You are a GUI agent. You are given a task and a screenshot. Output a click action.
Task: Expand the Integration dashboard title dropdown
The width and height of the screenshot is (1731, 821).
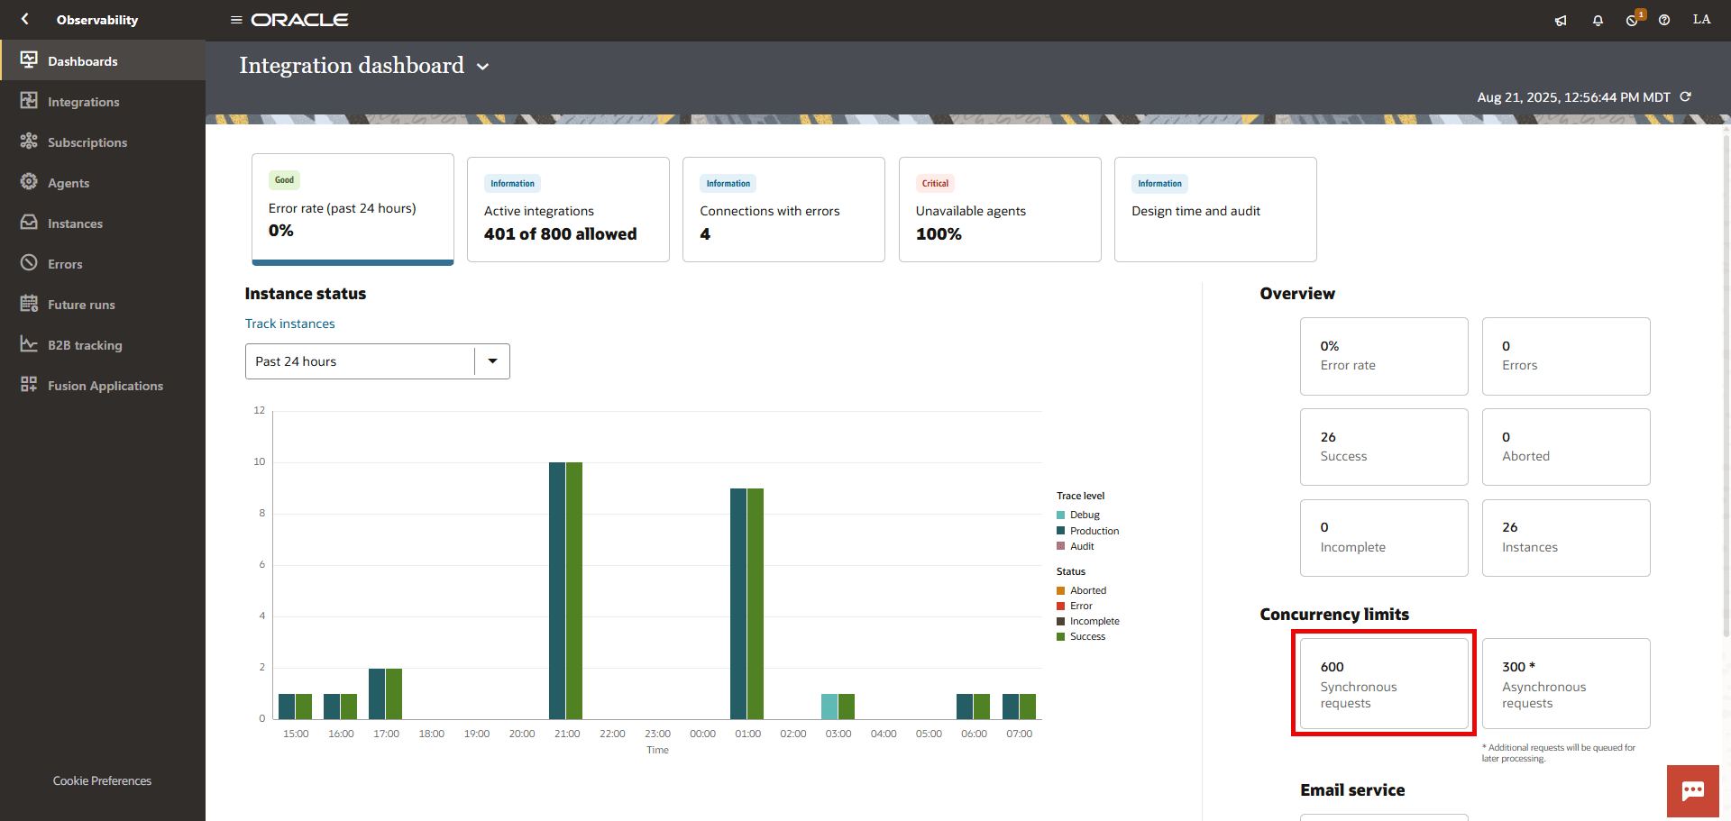[x=483, y=66]
